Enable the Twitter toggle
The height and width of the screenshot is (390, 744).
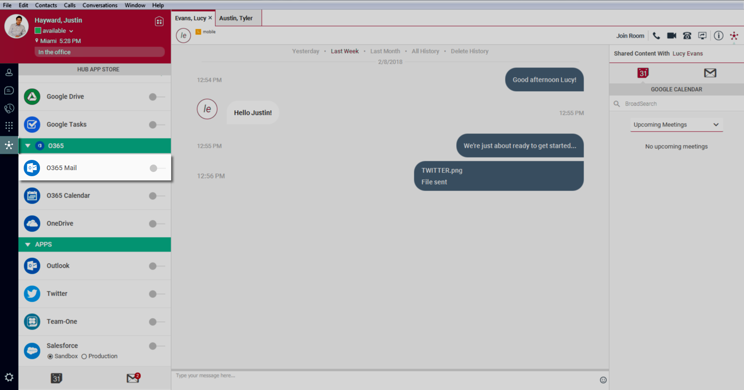coord(157,294)
